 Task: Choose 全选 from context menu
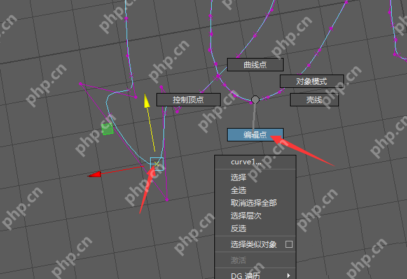(x=256, y=190)
